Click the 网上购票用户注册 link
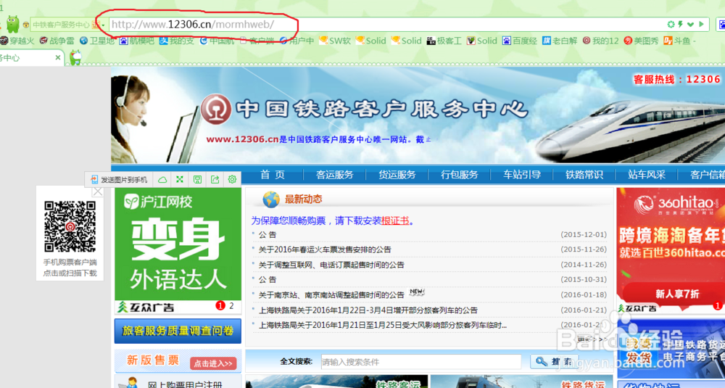The image size is (725, 388). [185, 384]
